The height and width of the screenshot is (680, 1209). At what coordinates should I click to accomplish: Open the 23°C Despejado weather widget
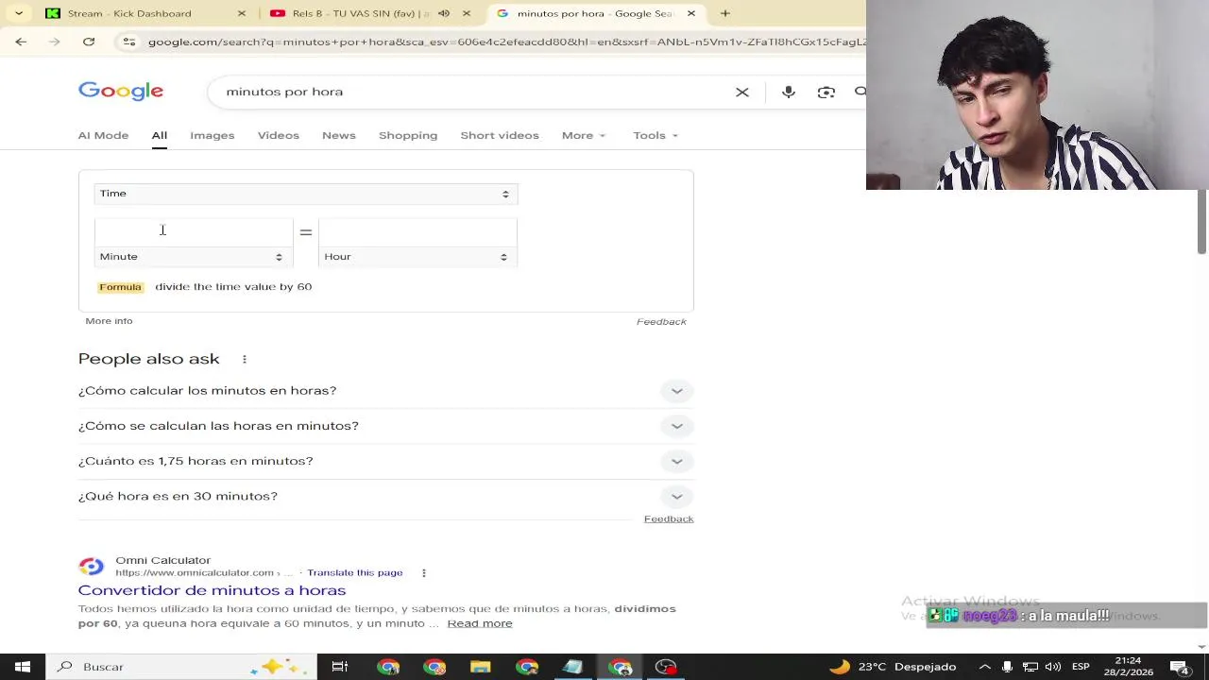coord(894,667)
